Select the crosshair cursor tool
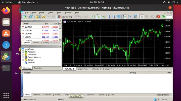The image size is (181, 101). pyautogui.click(x=147, y=17)
